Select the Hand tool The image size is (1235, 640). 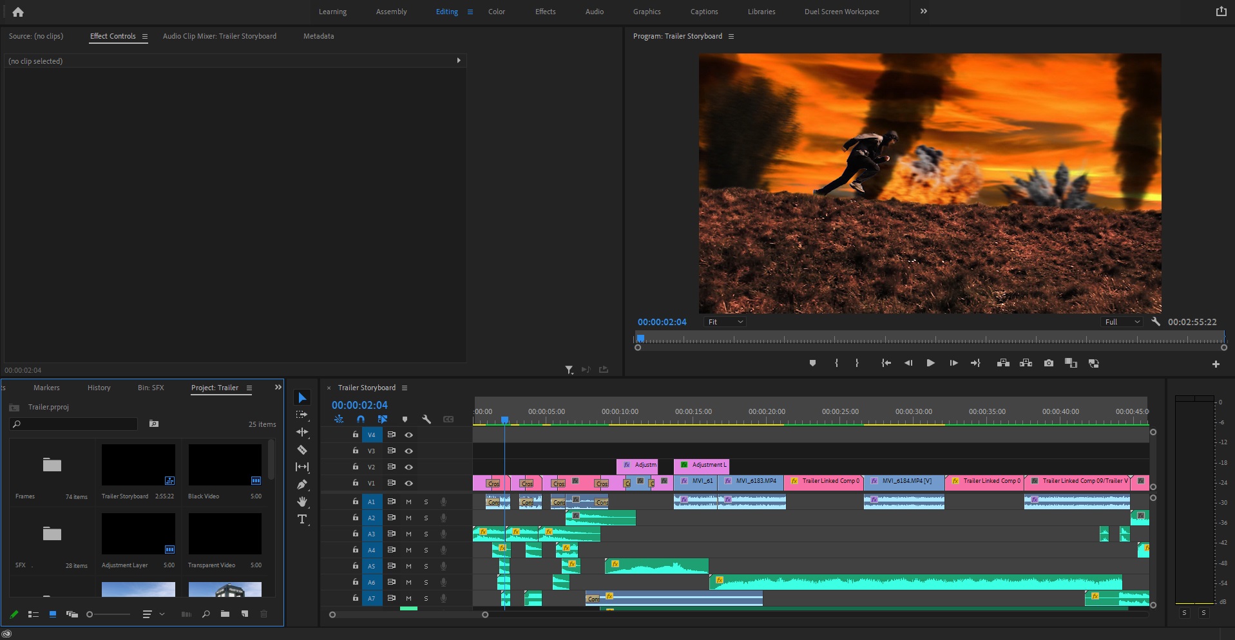302,502
